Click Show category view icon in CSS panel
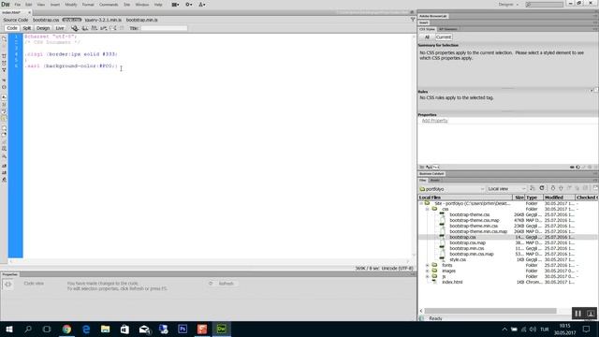599x337 pixels. (422, 167)
